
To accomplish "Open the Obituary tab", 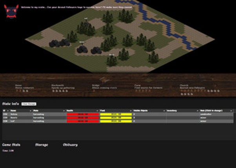I will 70,145.
